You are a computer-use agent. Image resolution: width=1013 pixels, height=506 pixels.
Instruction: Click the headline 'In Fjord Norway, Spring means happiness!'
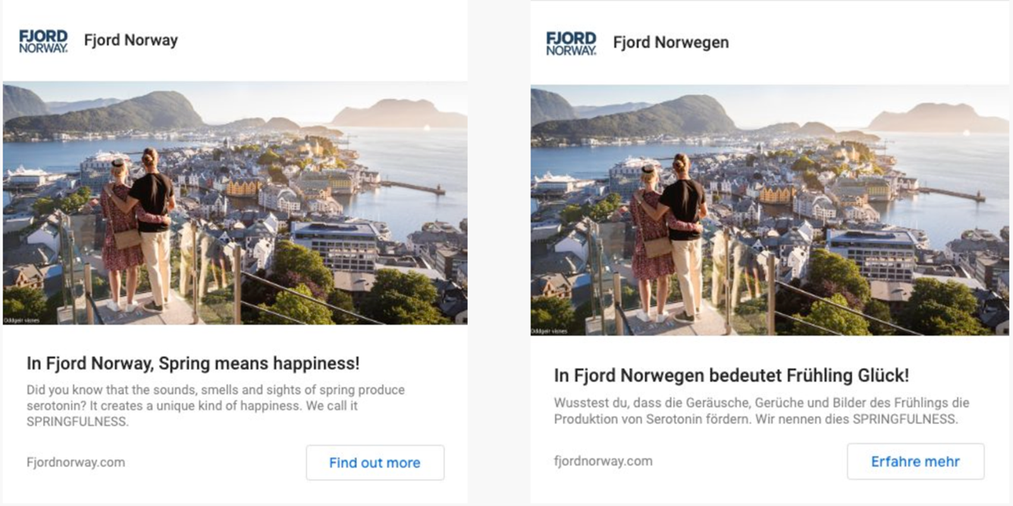click(193, 363)
